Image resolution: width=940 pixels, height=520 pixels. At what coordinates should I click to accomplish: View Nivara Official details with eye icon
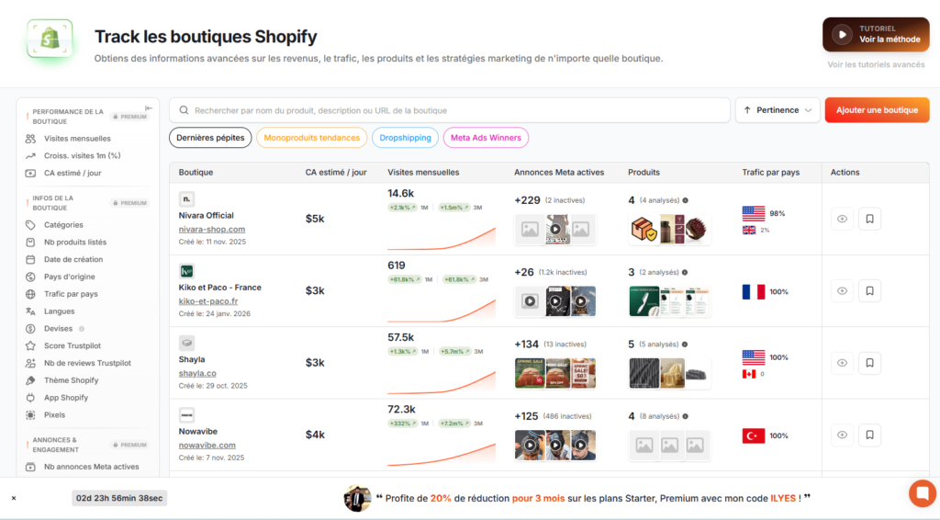pyautogui.click(x=843, y=219)
